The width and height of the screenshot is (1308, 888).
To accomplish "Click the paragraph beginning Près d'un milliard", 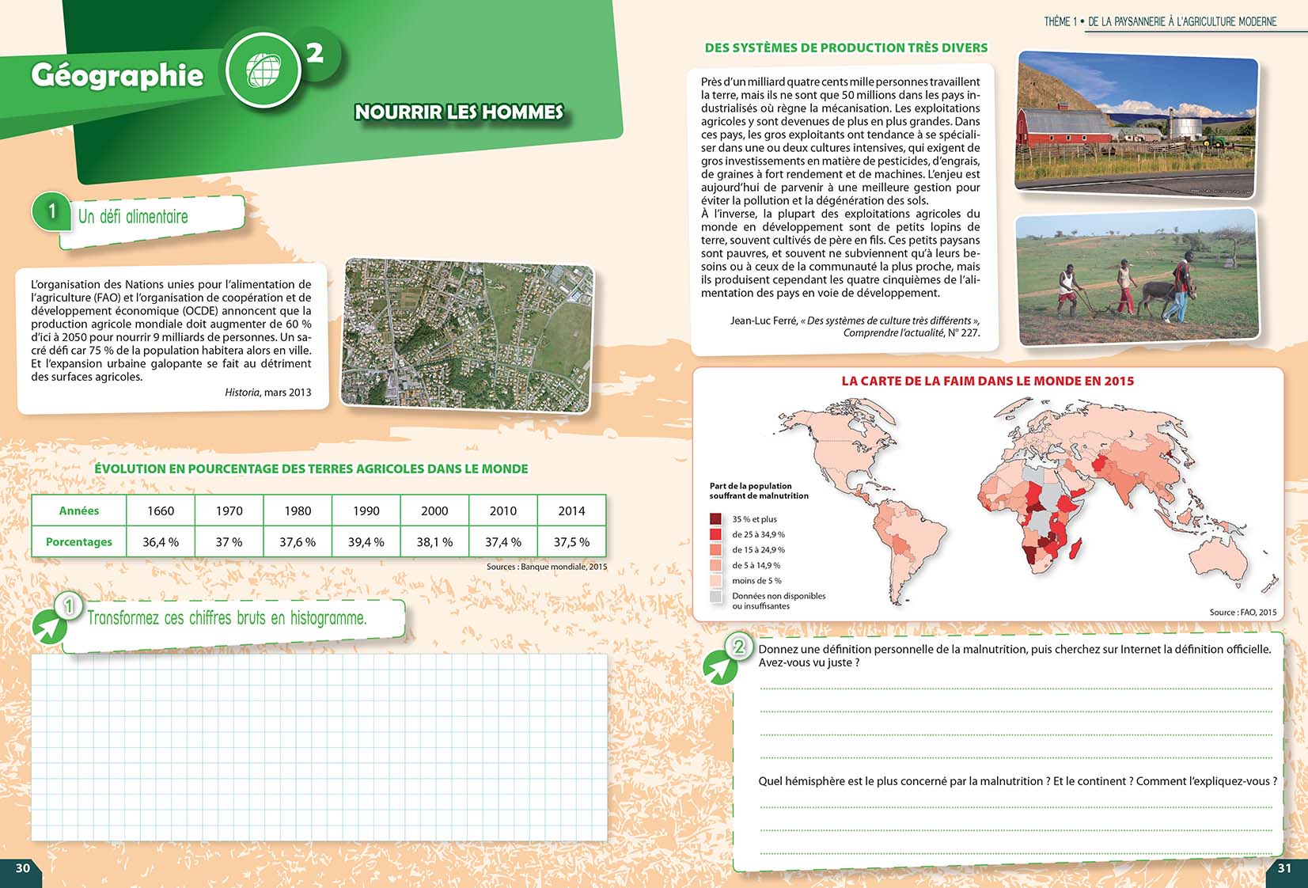I will coord(840,187).
